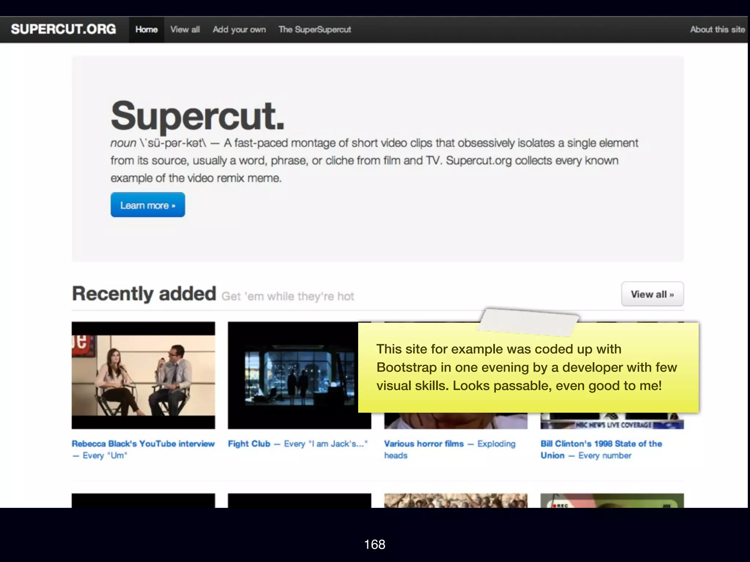The image size is (750, 562).
Task: Click the SUPERCUT.ORG site logo
Action: pos(63,29)
